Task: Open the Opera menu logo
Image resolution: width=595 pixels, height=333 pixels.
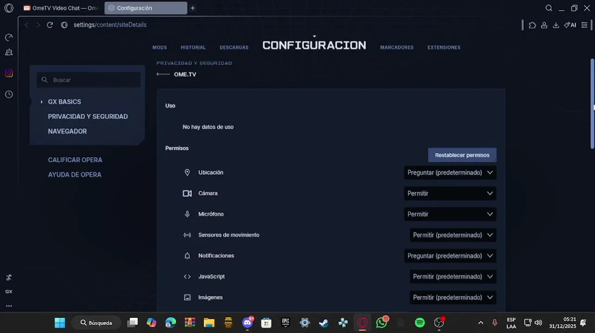Action: pos(9,8)
